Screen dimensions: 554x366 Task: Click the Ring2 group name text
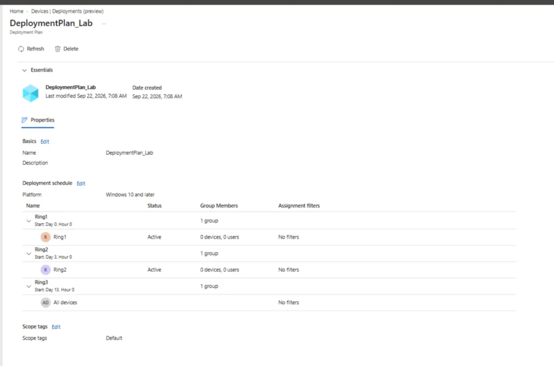point(60,270)
